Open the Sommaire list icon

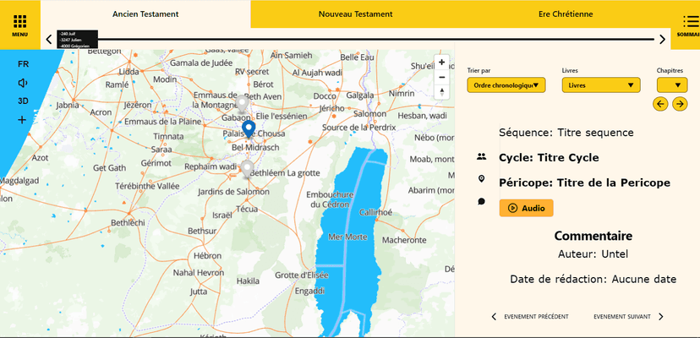690,24
